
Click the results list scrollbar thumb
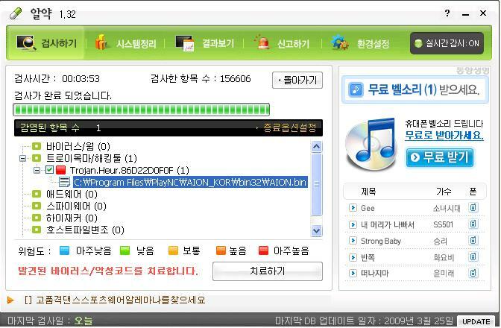click(316, 184)
